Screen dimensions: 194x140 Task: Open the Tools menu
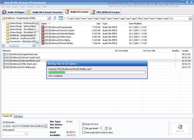pyautogui.click(x=22, y=7)
